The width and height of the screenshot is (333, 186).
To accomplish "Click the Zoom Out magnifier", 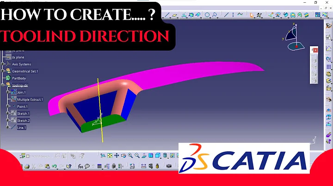I will pyautogui.click(x=137, y=156).
